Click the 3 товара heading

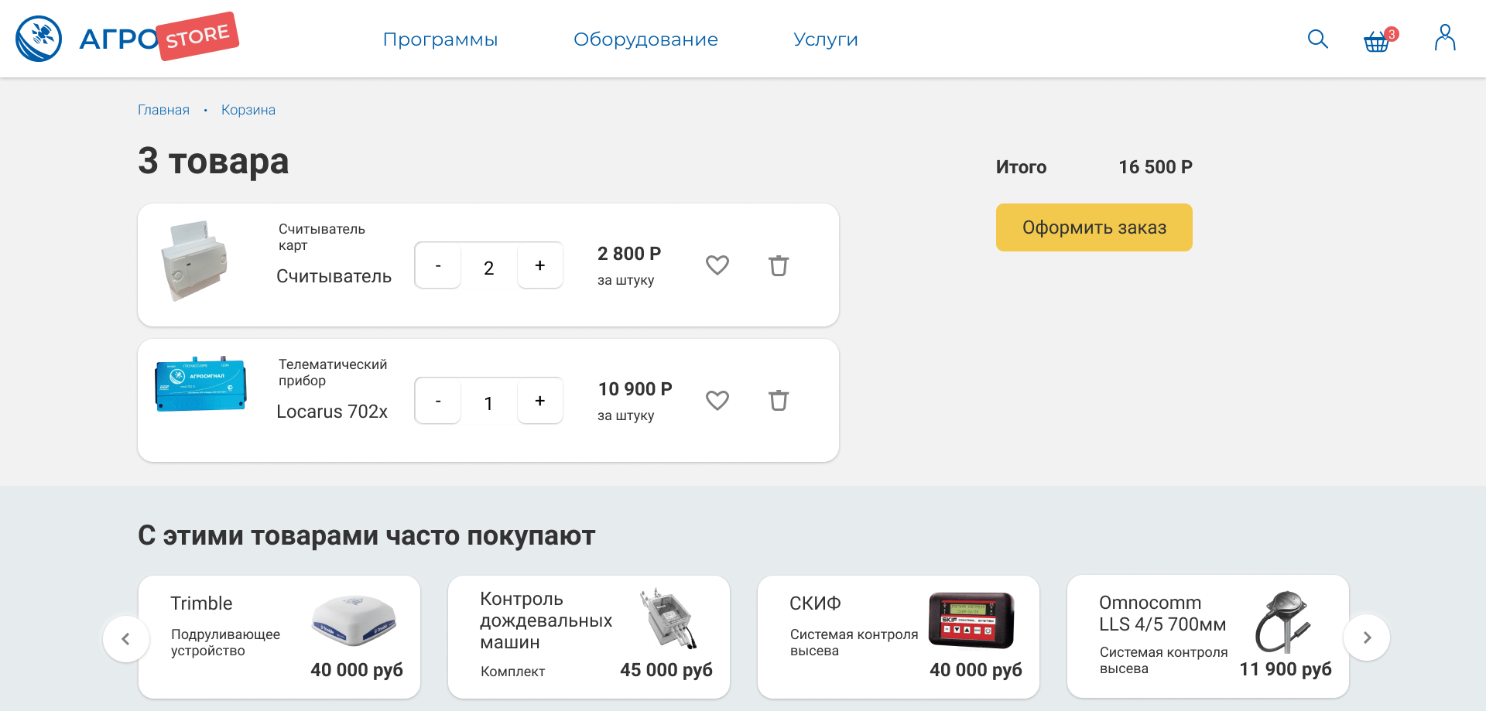213,161
